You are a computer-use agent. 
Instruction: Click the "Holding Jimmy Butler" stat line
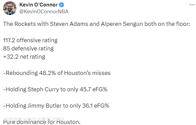pos(56,106)
